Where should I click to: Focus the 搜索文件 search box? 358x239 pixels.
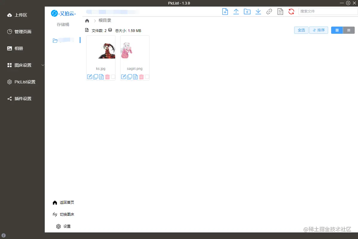pyautogui.click(x=328, y=11)
